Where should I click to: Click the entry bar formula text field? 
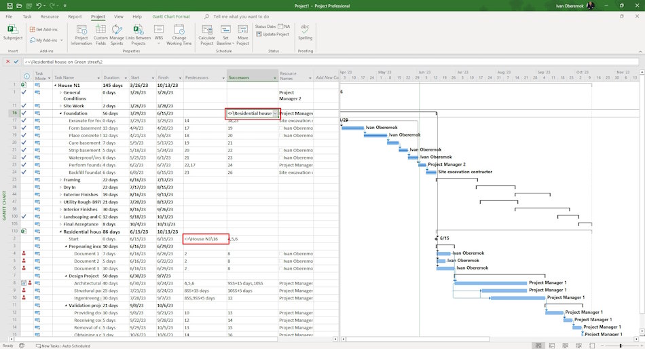[331, 62]
